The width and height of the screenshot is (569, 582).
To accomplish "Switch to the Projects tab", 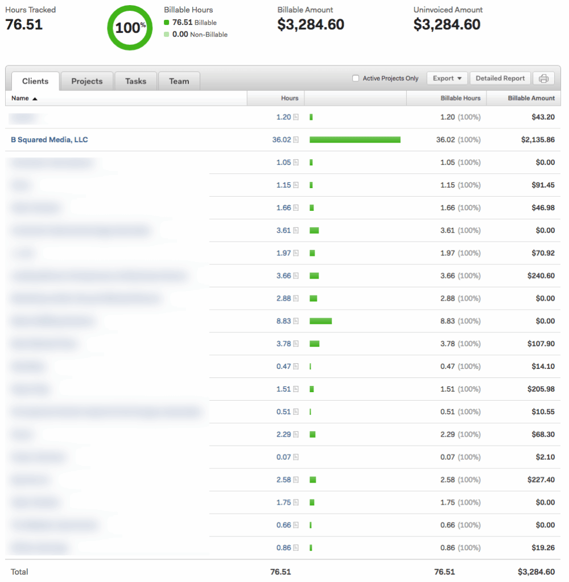I will (87, 81).
